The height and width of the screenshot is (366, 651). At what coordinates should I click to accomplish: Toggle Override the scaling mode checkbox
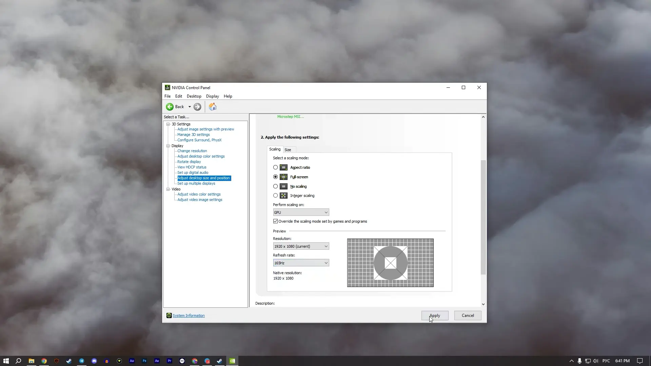[x=275, y=221]
